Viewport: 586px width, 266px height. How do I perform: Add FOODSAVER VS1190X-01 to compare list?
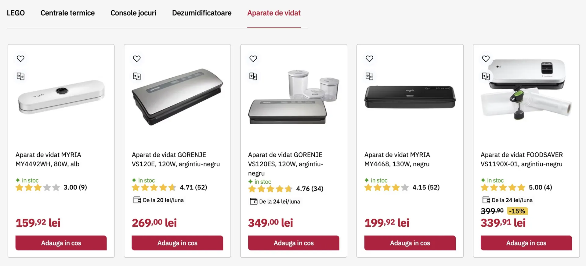click(x=486, y=76)
